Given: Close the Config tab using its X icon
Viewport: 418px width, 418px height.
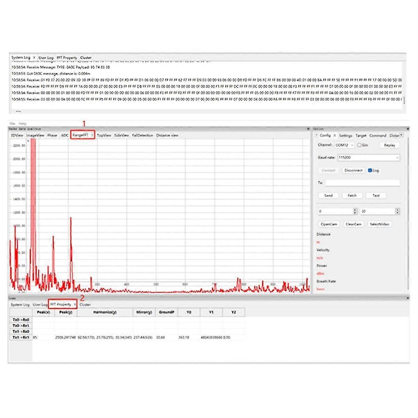Looking at the screenshot, I should click(x=334, y=136).
